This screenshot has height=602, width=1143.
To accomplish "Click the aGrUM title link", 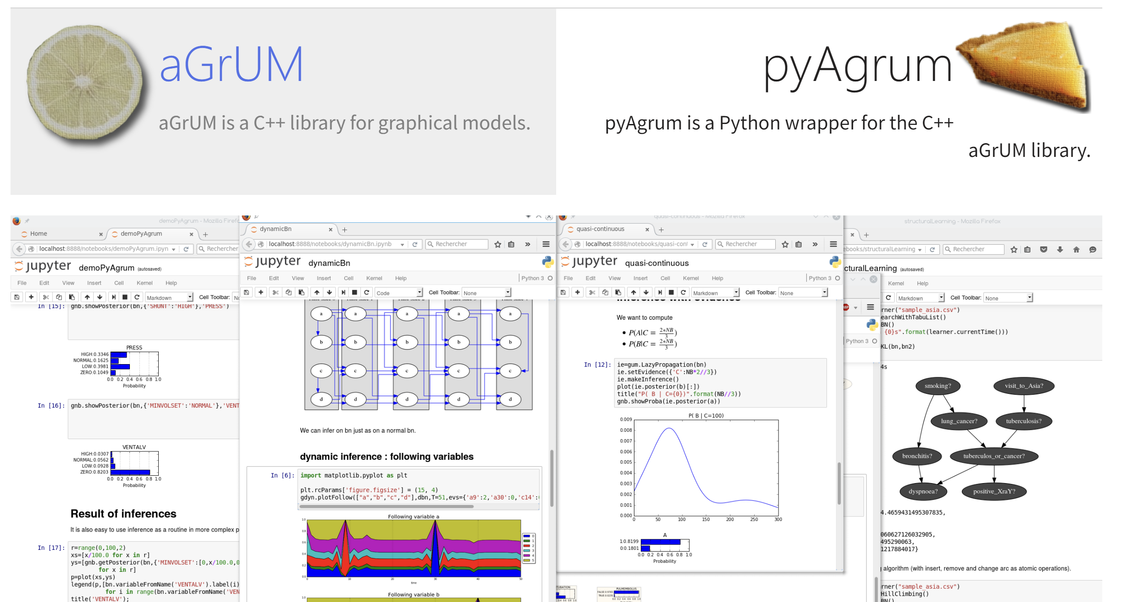I will point(231,64).
